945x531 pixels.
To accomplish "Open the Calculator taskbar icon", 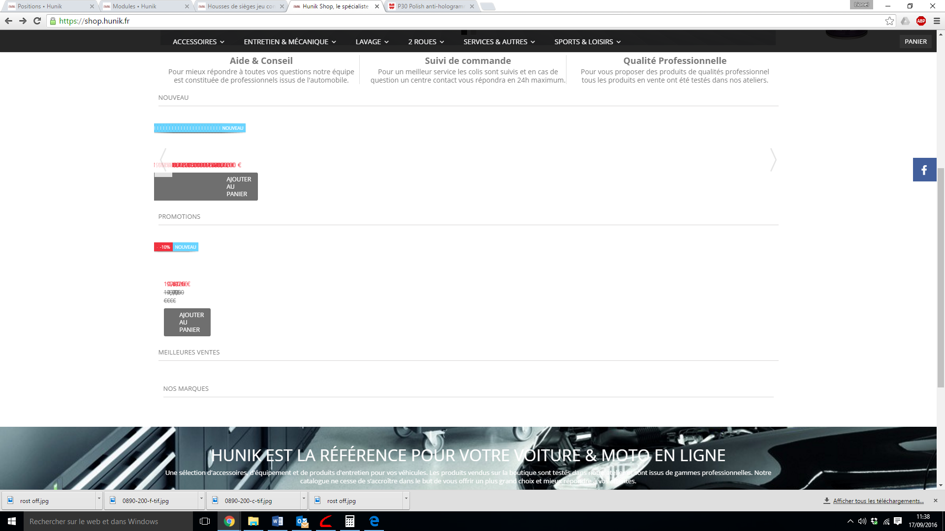I will pyautogui.click(x=350, y=521).
